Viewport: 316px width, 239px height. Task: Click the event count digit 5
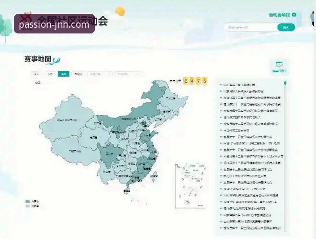point(205,81)
